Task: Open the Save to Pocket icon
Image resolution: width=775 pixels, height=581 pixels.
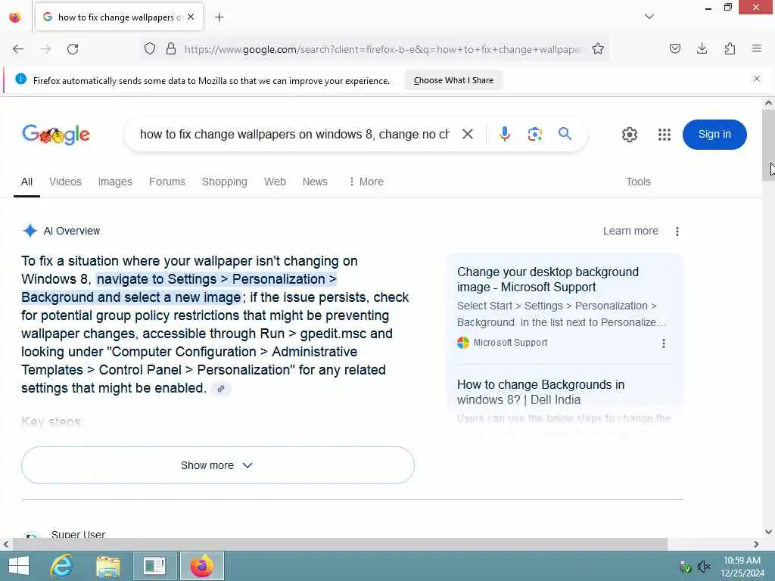Action: coord(675,48)
